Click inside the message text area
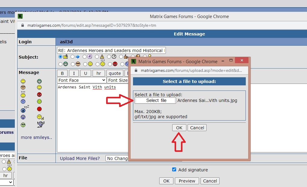 (x=92, y=118)
